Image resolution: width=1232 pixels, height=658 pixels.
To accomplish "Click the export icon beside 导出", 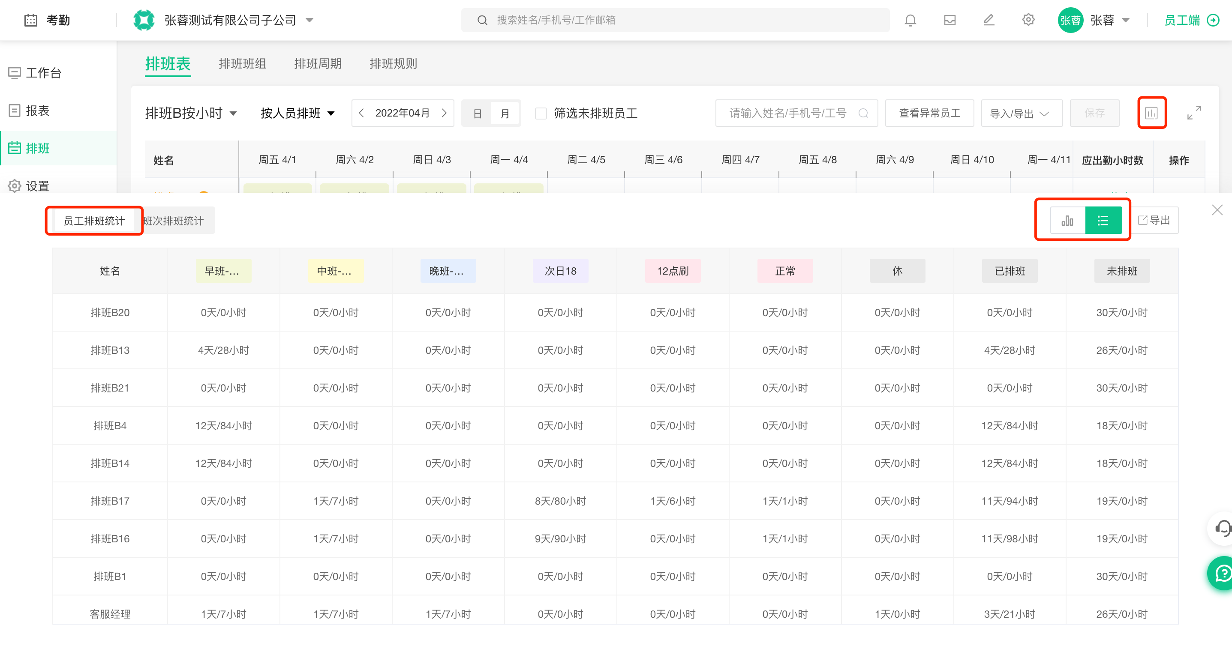I will coord(1142,220).
